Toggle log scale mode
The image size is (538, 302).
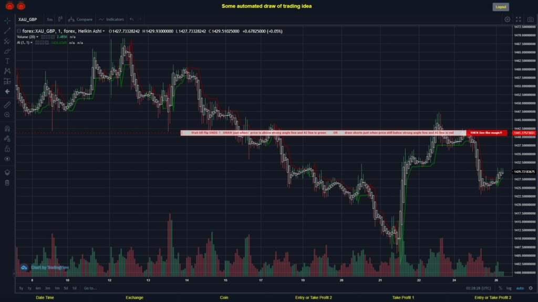(509, 288)
